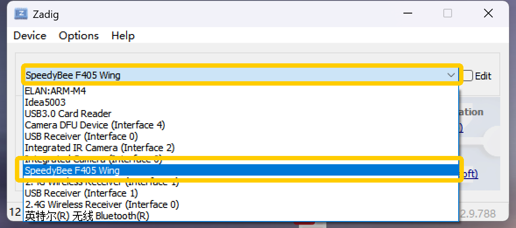The image size is (516, 228).
Task: Collapse the device dropdown using its chevron arrow
Action: [451, 75]
